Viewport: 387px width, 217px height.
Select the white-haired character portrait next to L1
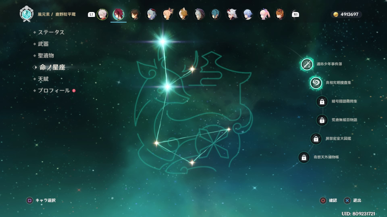point(102,14)
